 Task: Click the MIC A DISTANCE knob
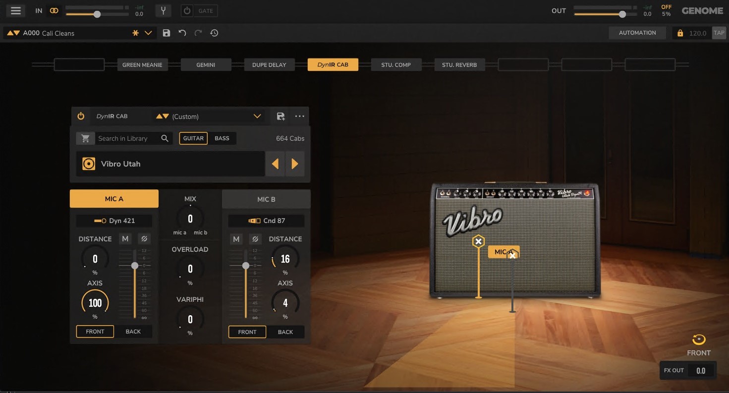95,258
